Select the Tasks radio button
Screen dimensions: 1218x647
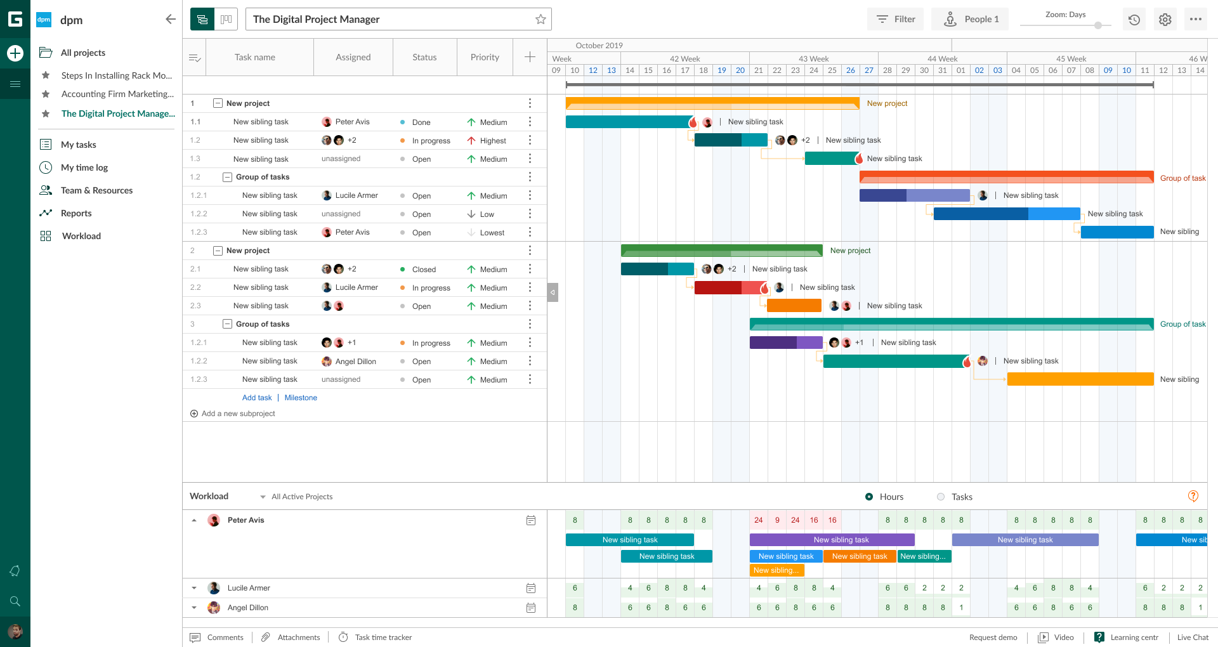pos(941,497)
